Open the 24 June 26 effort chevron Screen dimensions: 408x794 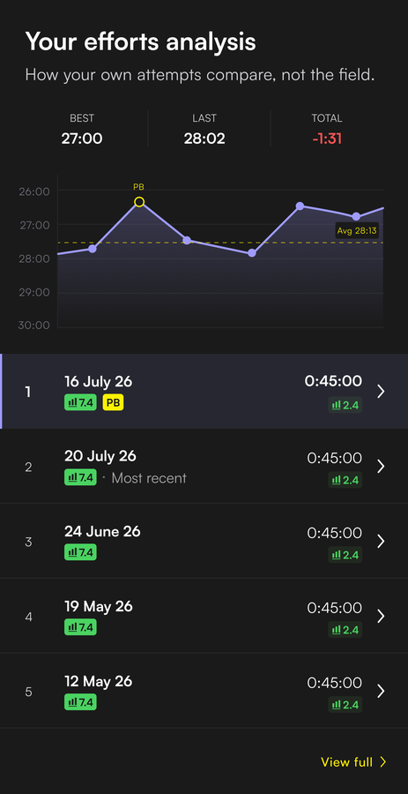tap(382, 542)
